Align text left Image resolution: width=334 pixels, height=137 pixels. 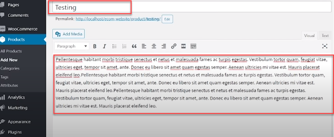[x=144, y=46]
